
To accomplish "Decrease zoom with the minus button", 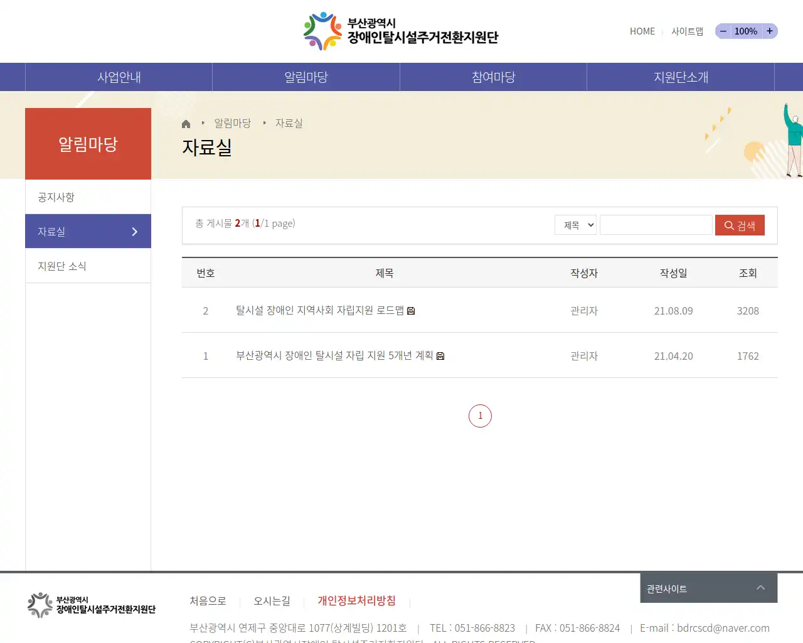I will point(723,31).
